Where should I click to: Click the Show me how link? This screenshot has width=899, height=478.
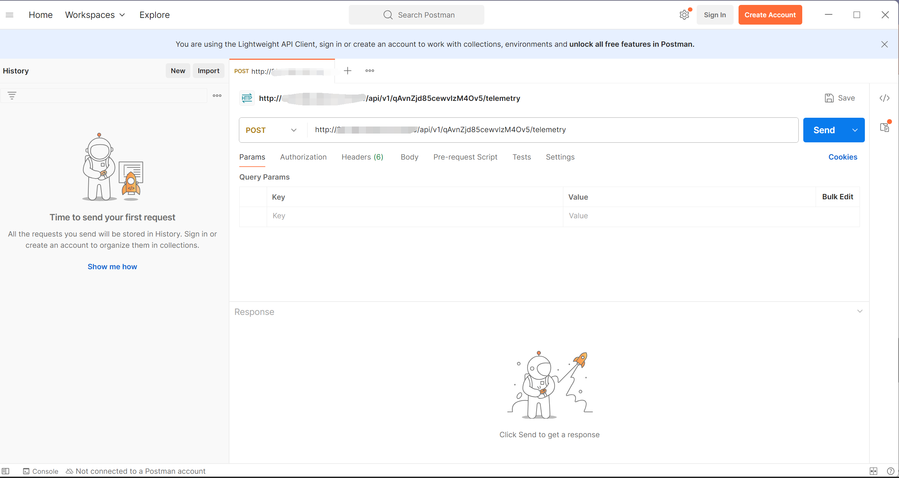(x=112, y=267)
